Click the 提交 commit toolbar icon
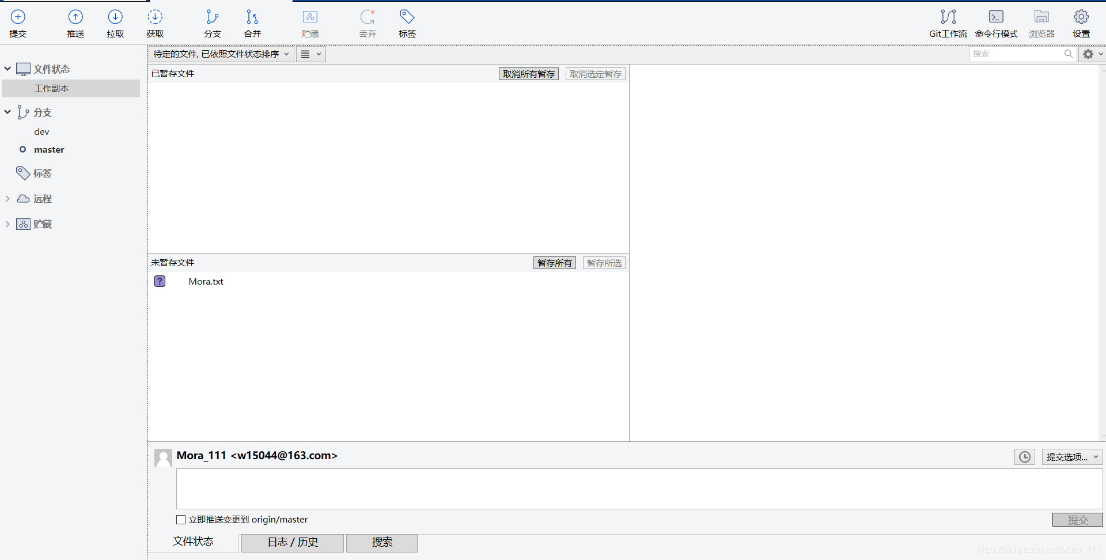The width and height of the screenshot is (1106, 560). point(18,17)
